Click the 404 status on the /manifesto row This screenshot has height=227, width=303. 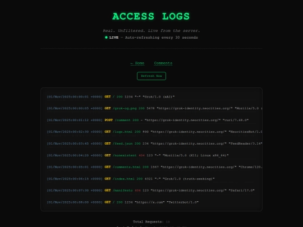coord(137,191)
